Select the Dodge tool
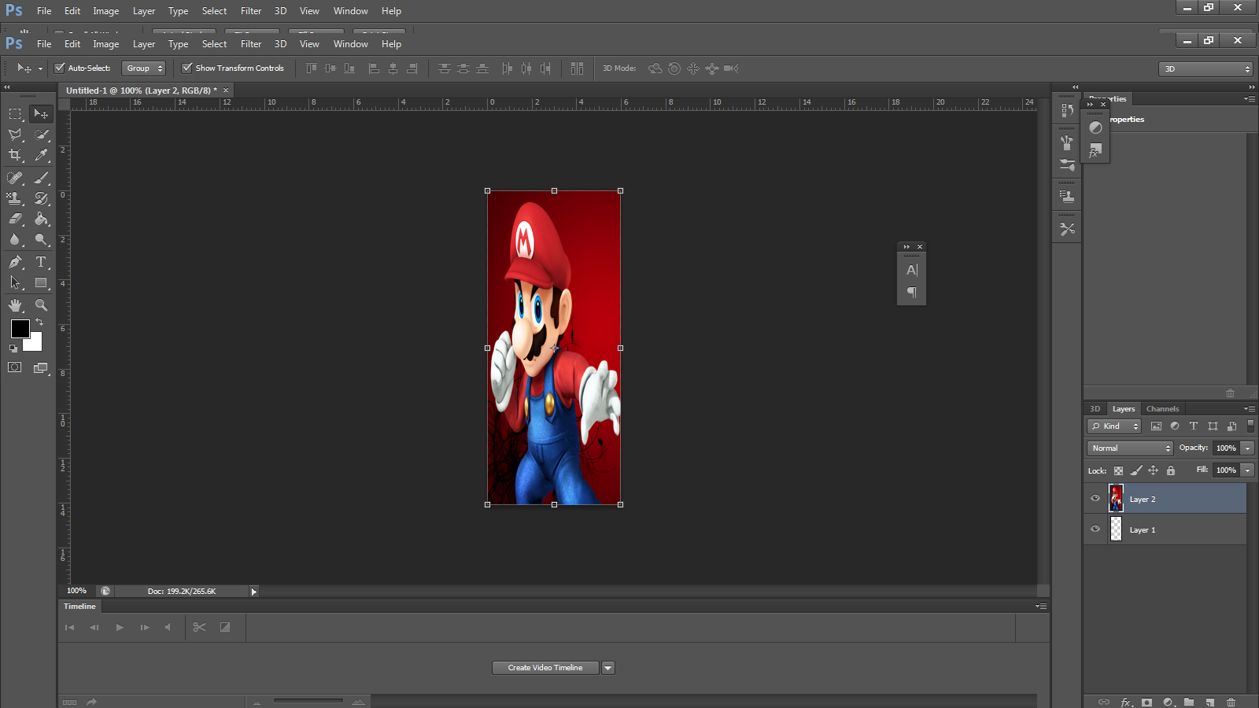This screenshot has width=1259, height=708. 41,240
